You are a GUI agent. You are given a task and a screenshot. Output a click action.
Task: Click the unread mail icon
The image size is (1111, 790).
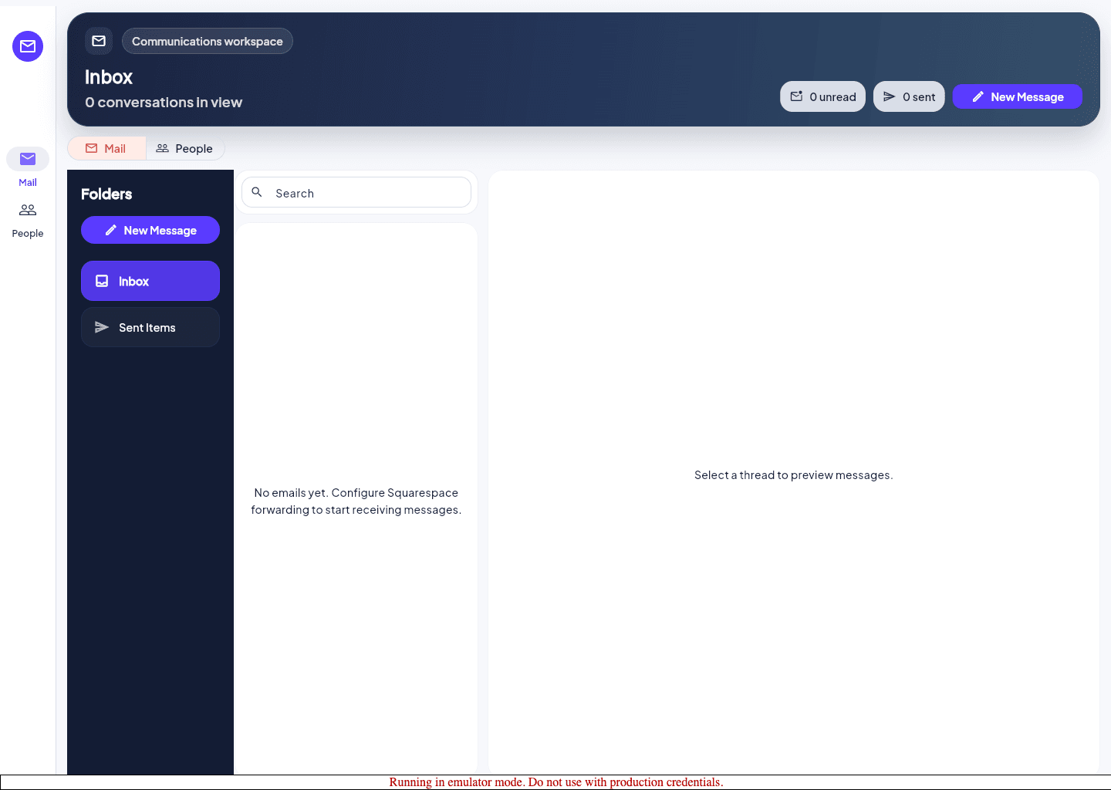point(796,96)
